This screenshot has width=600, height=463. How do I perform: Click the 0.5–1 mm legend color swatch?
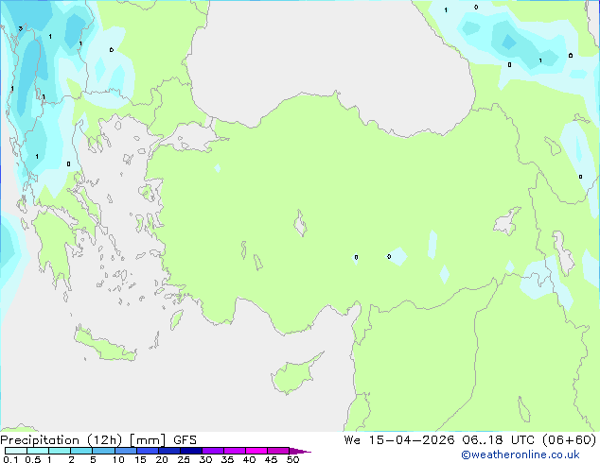point(38,451)
